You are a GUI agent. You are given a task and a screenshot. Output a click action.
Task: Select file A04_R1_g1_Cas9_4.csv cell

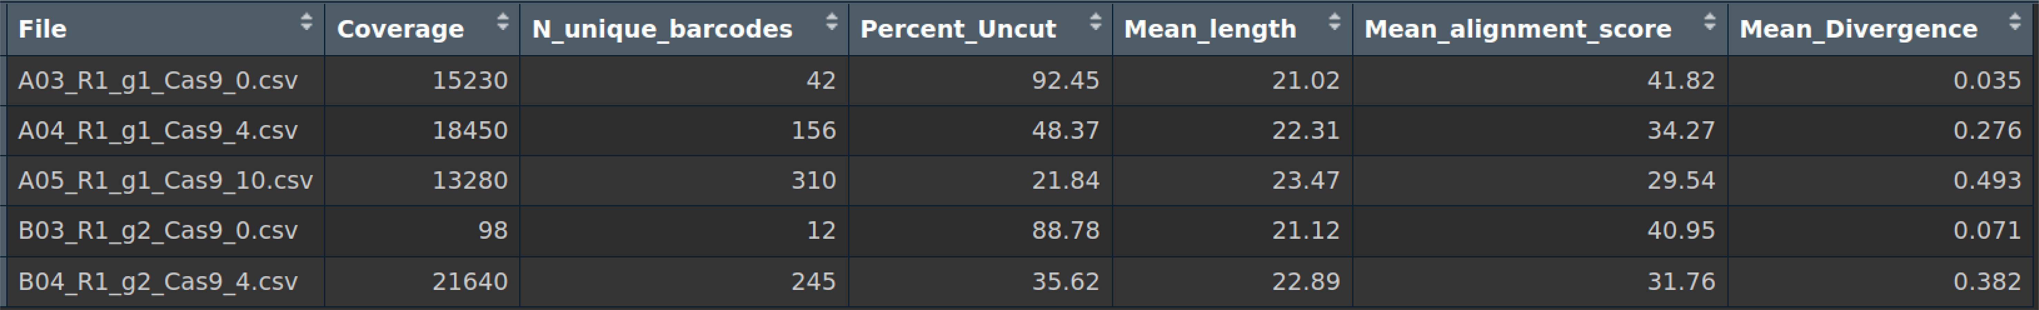click(165, 130)
